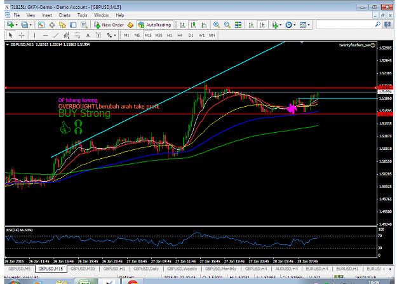Toggle the AutoTrading button
This screenshot has width=397, height=284.
coord(155,25)
